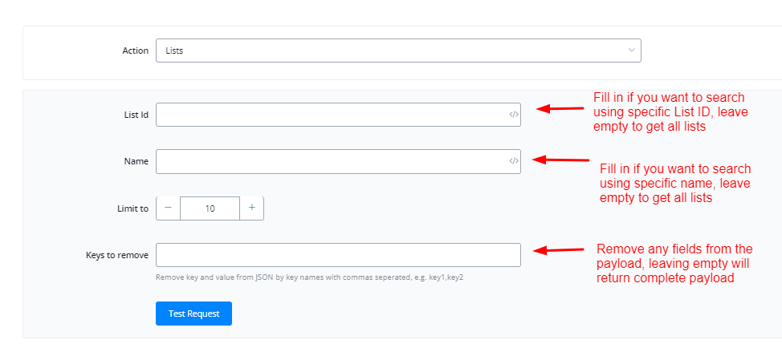Increase Limit to with plus button
The image size is (782, 344).
point(251,208)
